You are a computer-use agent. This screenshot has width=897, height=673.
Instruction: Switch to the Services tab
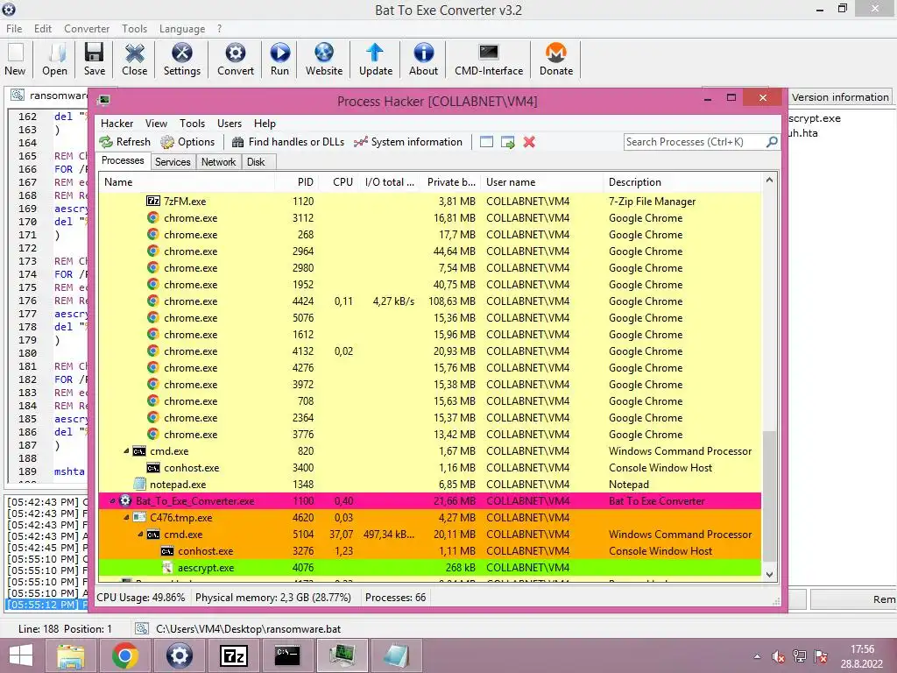coord(173,162)
